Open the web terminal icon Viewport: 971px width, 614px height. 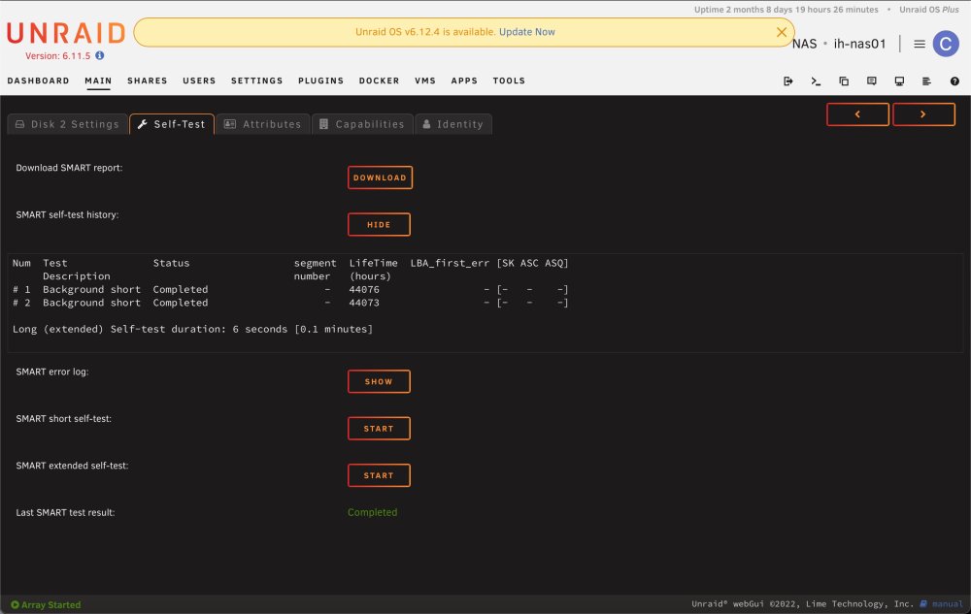816,81
